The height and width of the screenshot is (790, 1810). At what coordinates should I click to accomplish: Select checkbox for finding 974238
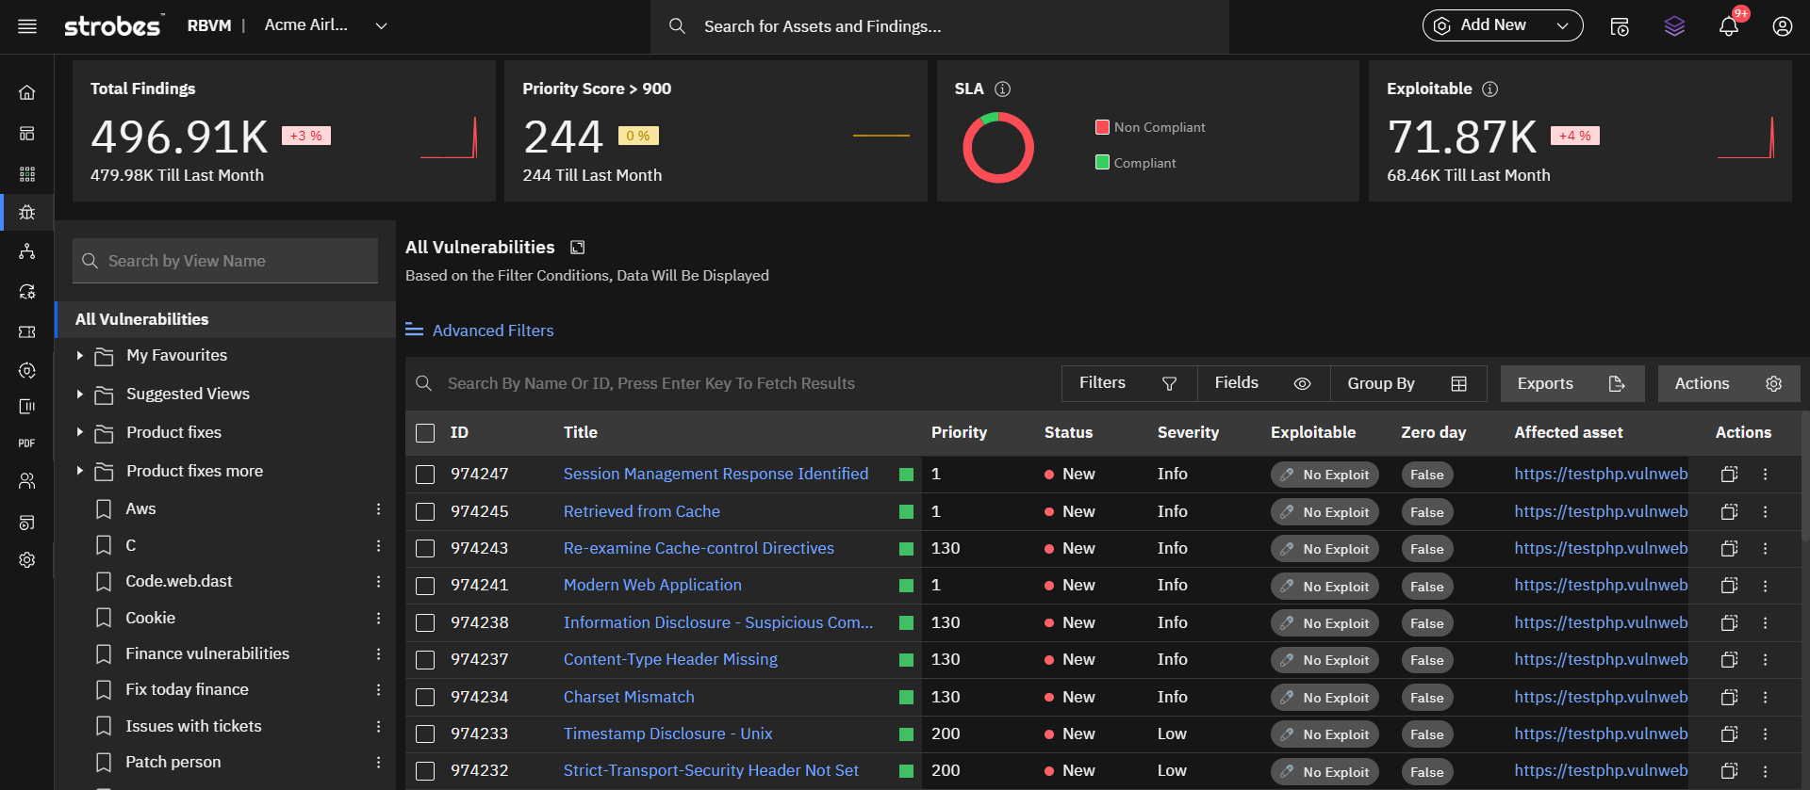pyautogui.click(x=425, y=623)
